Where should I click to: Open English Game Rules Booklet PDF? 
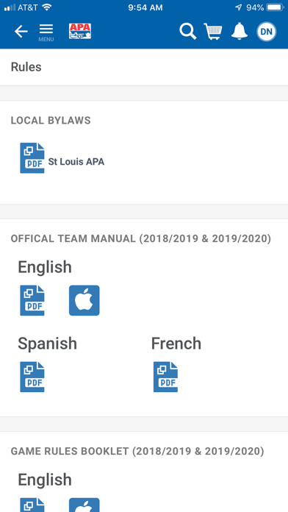[32, 505]
